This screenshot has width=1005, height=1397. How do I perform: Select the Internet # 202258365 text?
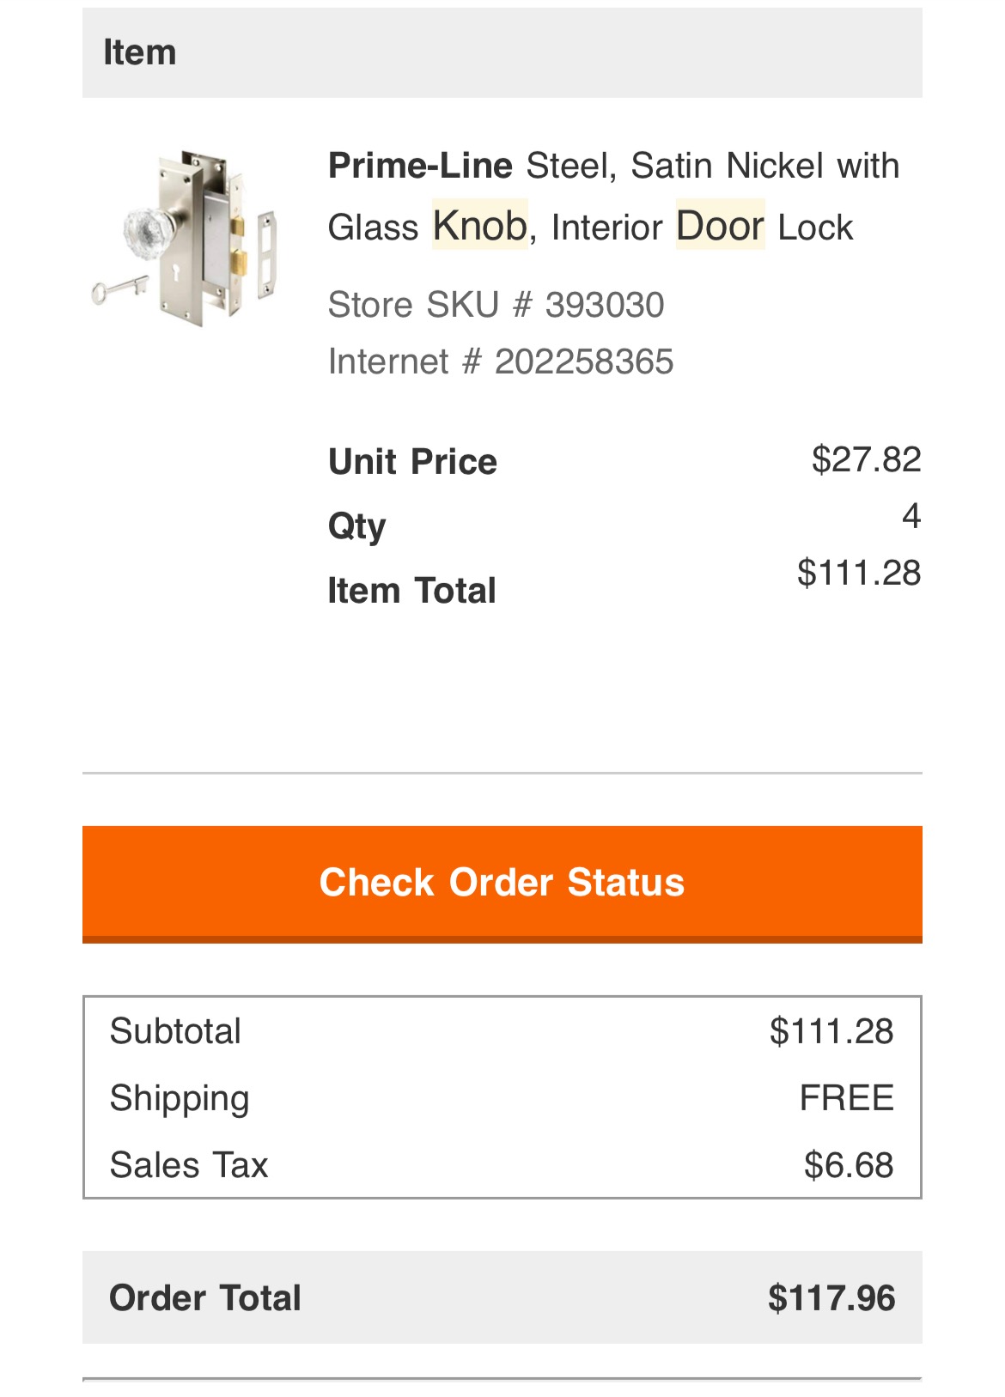(501, 361)
